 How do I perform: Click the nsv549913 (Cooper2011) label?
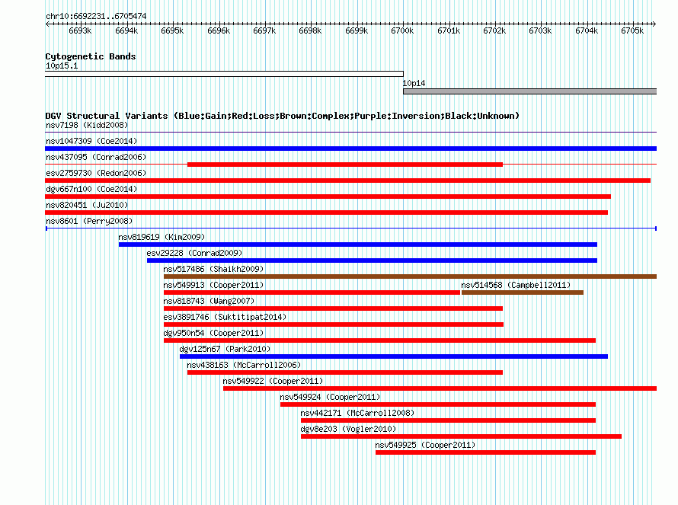213,286
